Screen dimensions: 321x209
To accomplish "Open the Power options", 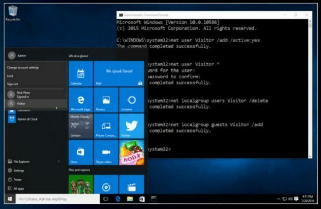I will tap(15, 180).
